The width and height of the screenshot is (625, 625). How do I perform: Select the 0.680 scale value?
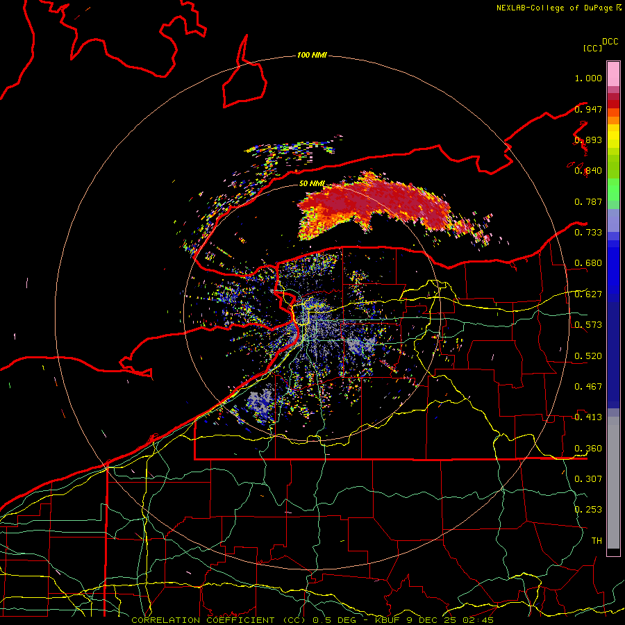pos(588,263)
